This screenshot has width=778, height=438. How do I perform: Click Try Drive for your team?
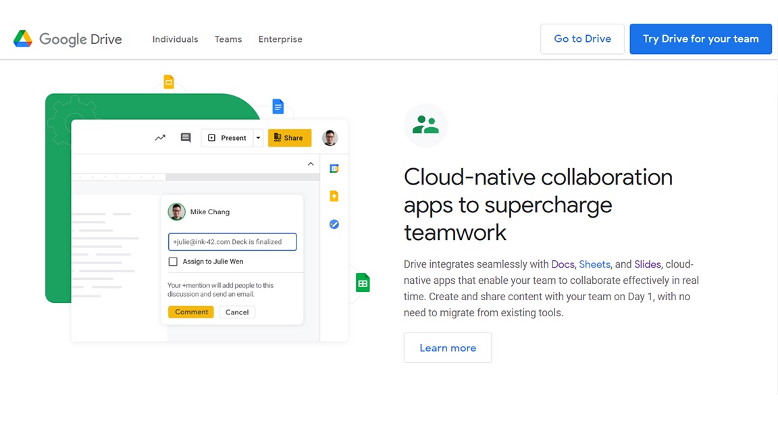pos(700,39)
